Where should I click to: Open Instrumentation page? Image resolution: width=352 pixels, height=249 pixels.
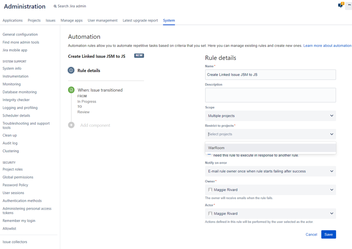coord(16,76)
